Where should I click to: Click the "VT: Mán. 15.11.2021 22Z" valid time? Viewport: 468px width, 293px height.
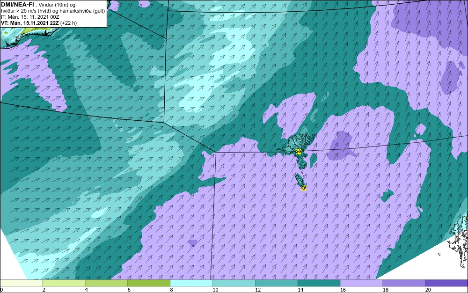point(30,23)
